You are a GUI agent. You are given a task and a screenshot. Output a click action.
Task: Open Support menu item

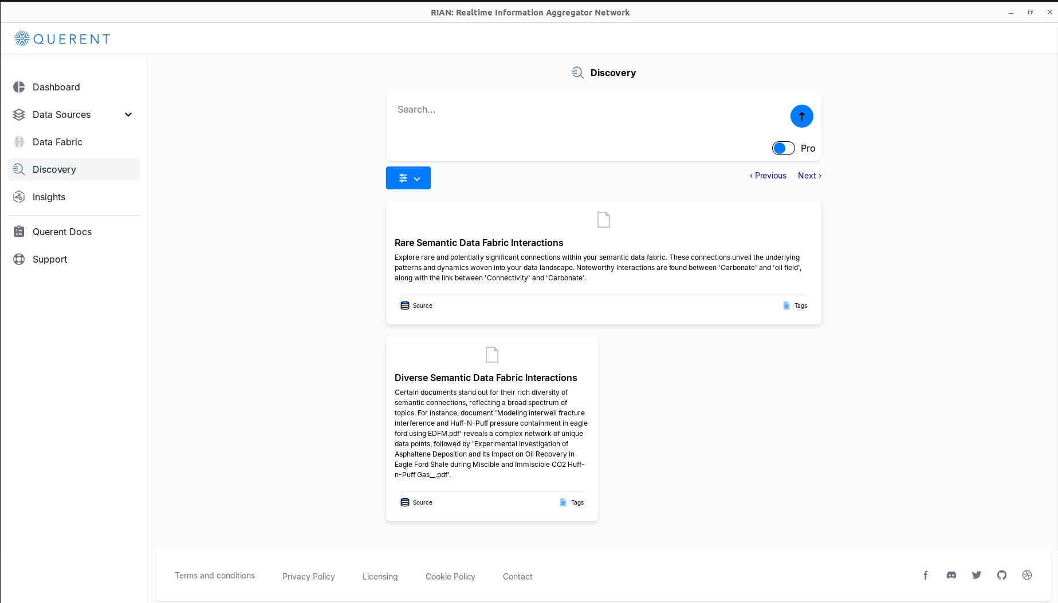point(74,259)
